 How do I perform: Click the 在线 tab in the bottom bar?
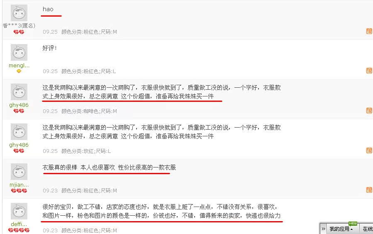(x=367, y=229)
